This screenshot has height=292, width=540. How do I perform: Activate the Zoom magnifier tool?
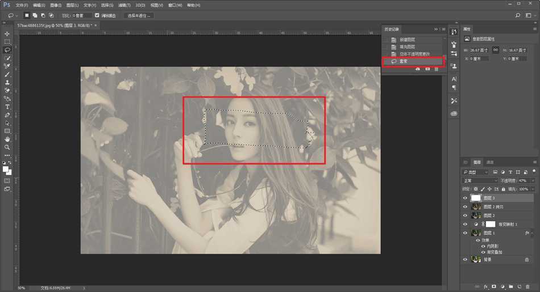tap(7, 147)
